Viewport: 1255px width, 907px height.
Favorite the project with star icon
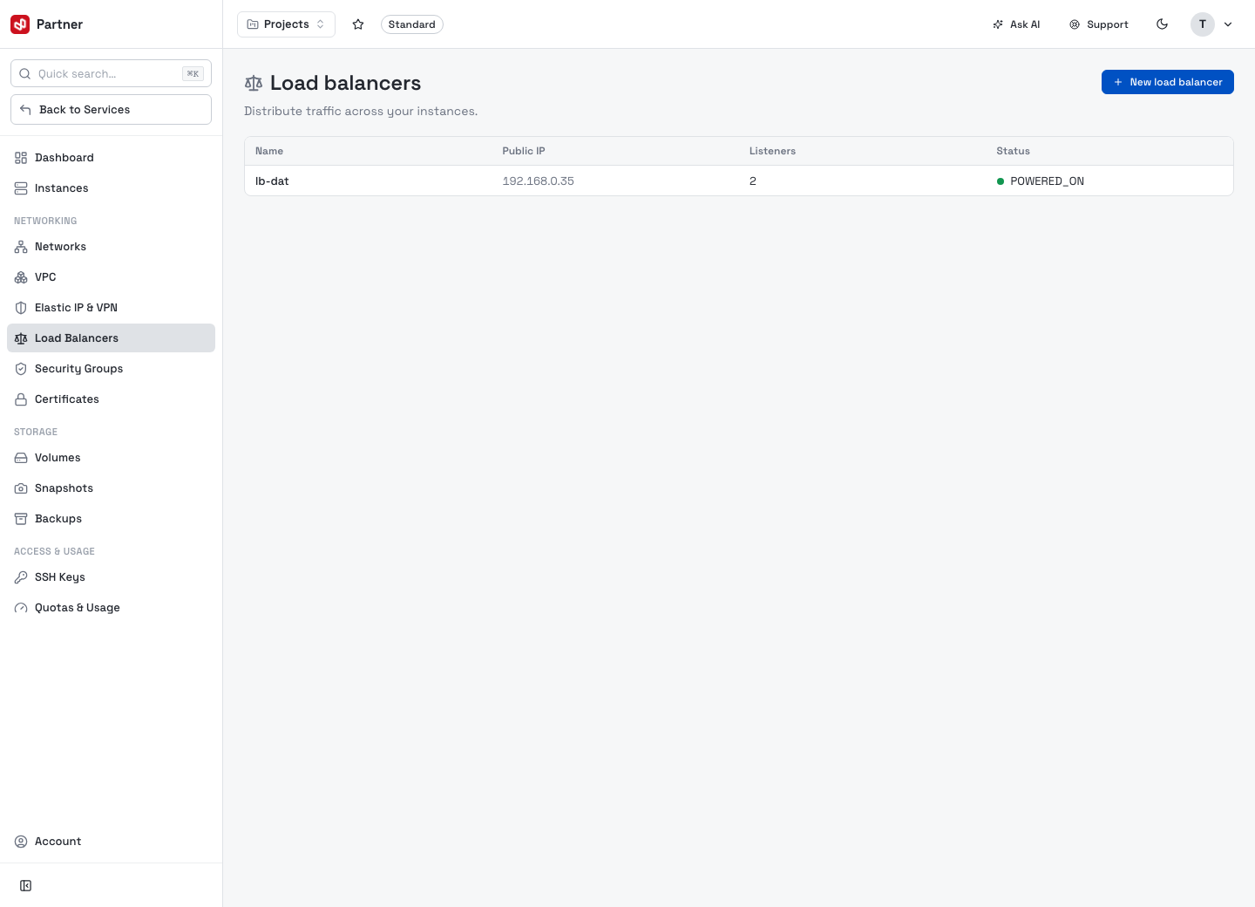point(358,24)
